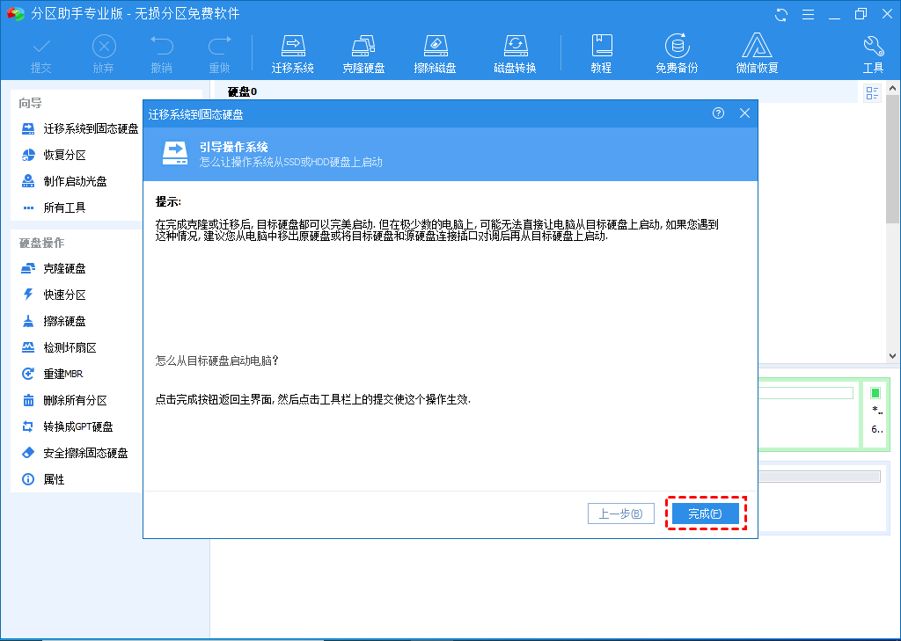Screen dimensions: 901x641
Task: Click the 放弃 (Discard) toolbar icon
Action: (104, 54)
